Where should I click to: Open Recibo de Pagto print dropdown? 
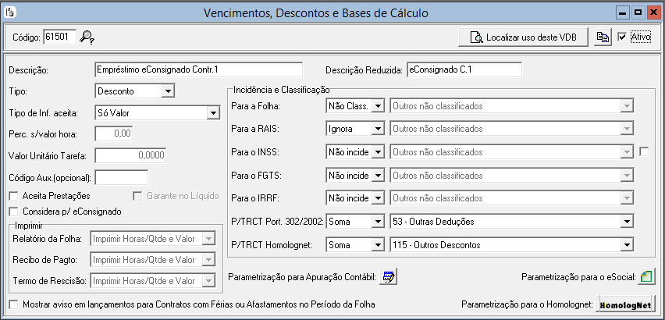(x=208, y=259)
